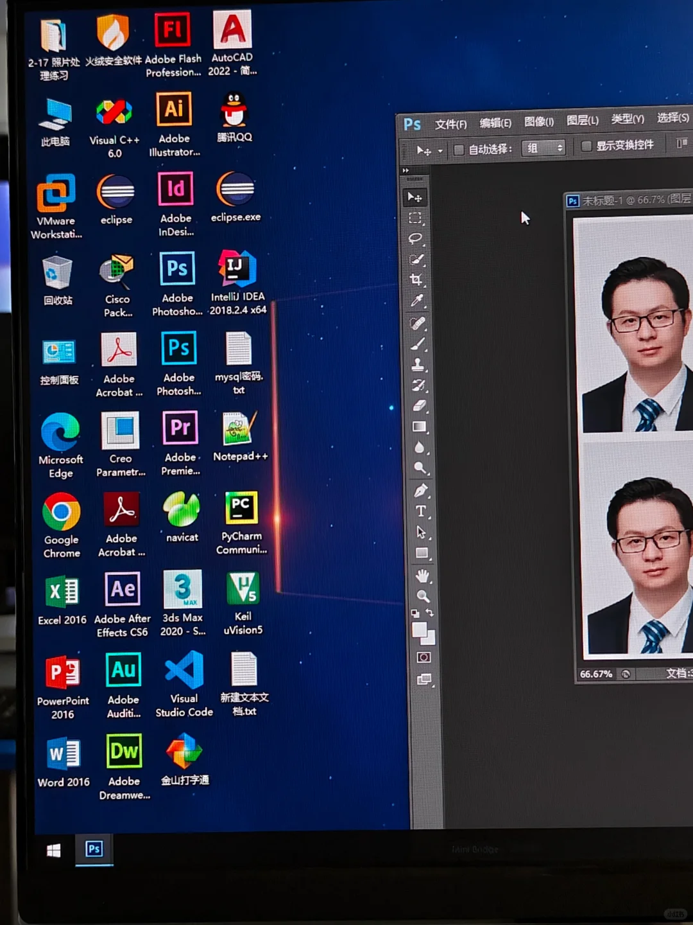Open the 文件(F) menu
This screenshot has height=925, width=693.
click(x=450, y=124)
